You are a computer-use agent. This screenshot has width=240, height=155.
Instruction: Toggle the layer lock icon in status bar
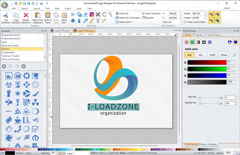click(x=60, y=153)
